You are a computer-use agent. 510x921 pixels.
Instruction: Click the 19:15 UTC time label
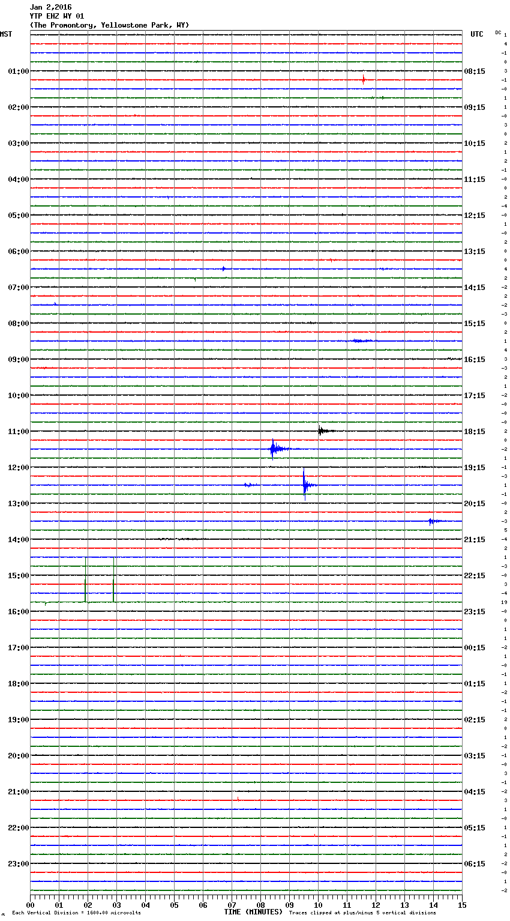click(x=475, y=468)
